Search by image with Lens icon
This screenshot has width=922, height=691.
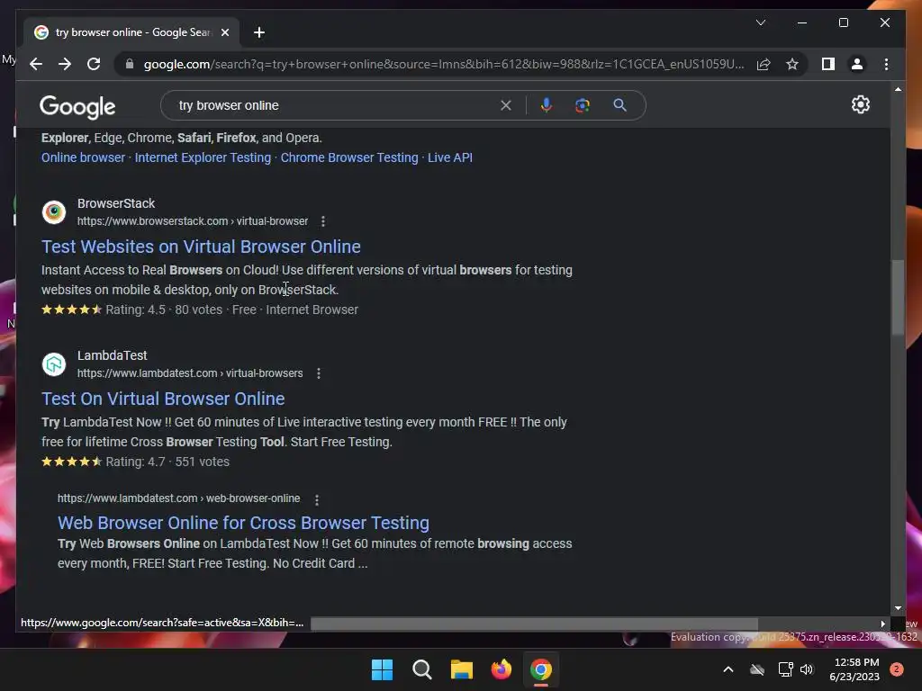[583, 105]
